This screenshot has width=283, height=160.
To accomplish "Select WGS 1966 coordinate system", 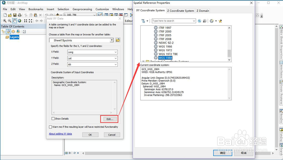I will tap(165, 47).
